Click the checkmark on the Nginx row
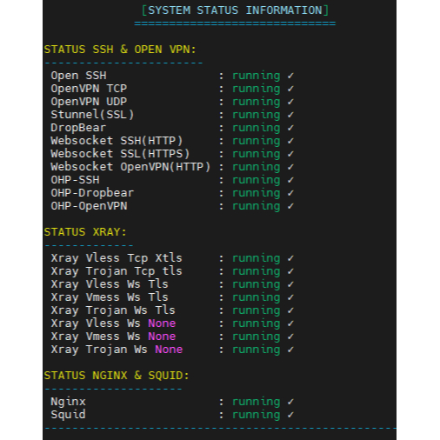Viewport: 440px width, 440px height. click(x=290, y=402)
